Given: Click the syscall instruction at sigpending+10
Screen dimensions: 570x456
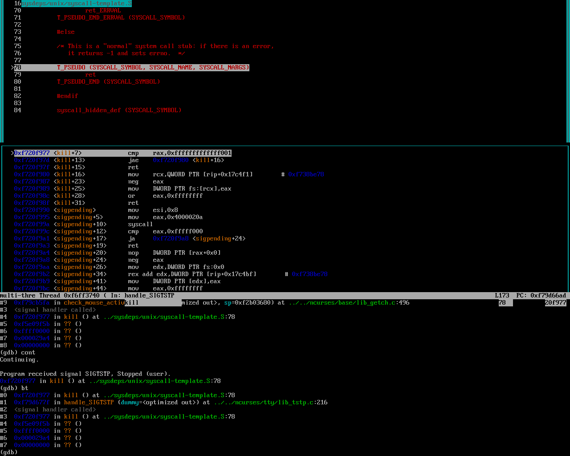Looking at the screenshot, I should pyautogui.click(x=140, y=224).
